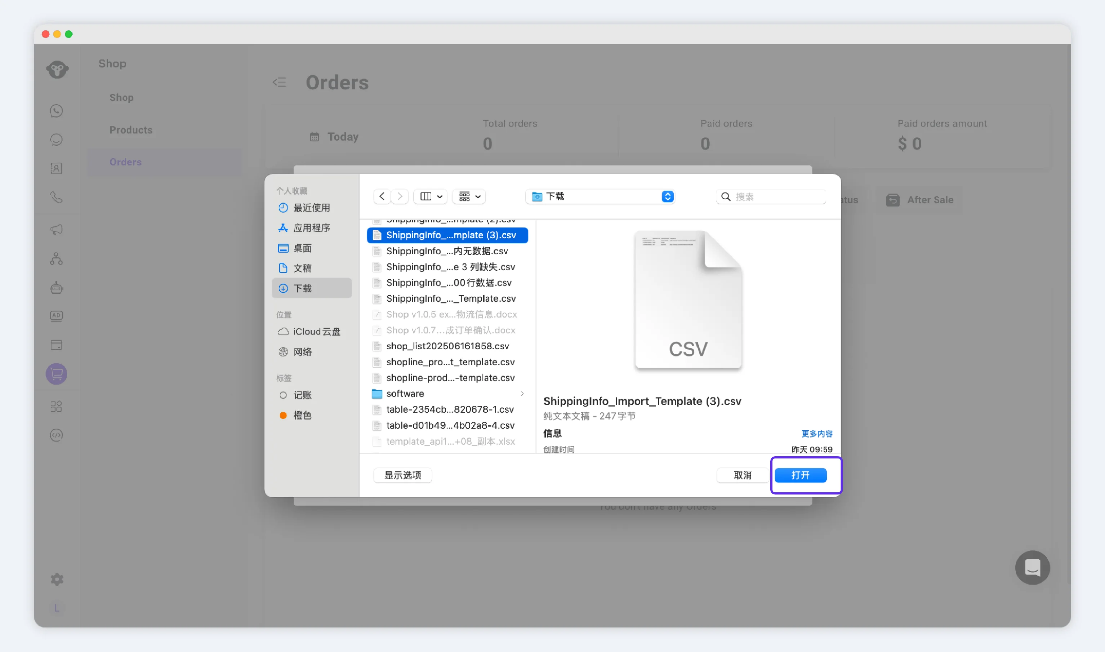
Task: Open the Shop submenu item
Action: (122, 97)
